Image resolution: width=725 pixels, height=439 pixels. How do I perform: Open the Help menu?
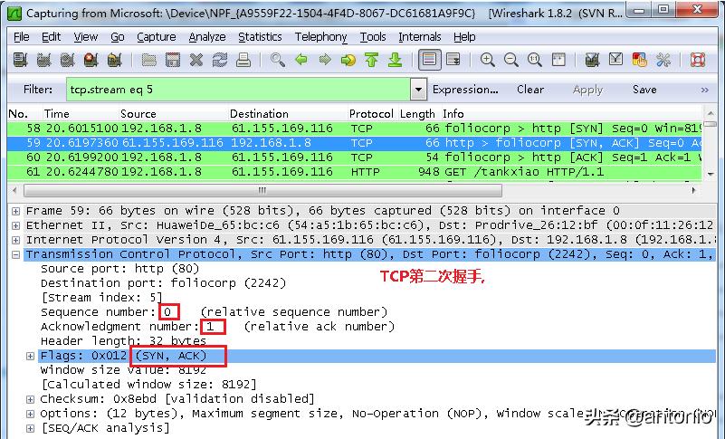point(464,37)
